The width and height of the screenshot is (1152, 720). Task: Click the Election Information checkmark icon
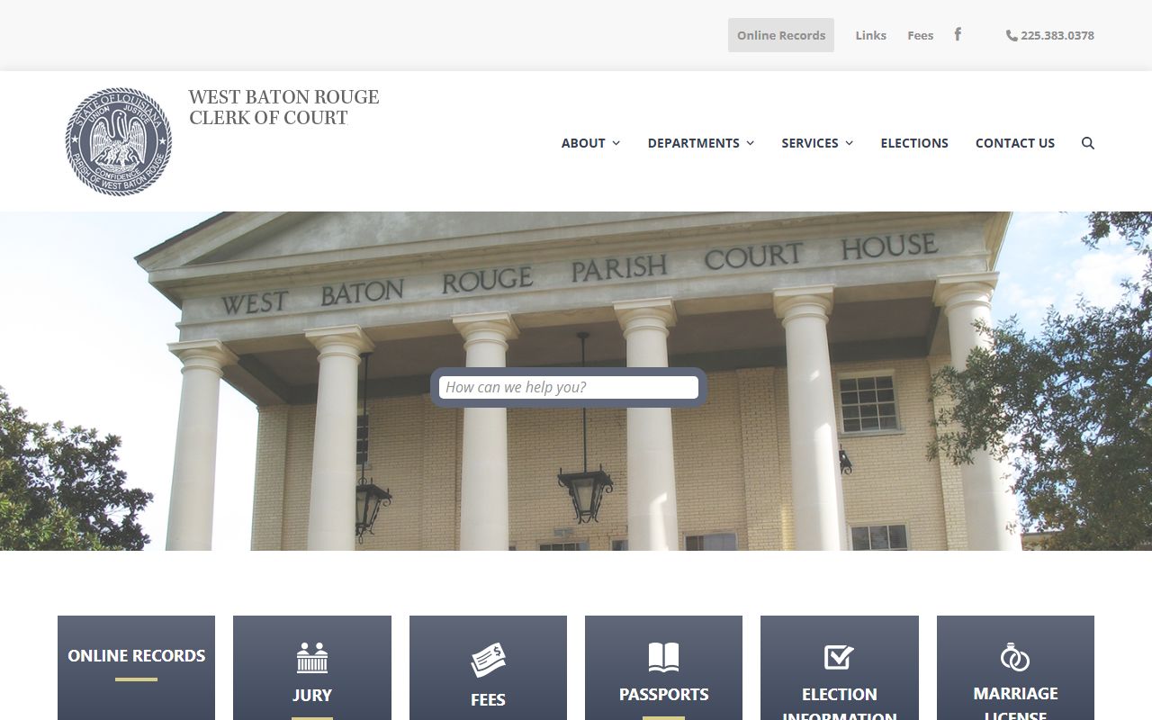point(839,657)
